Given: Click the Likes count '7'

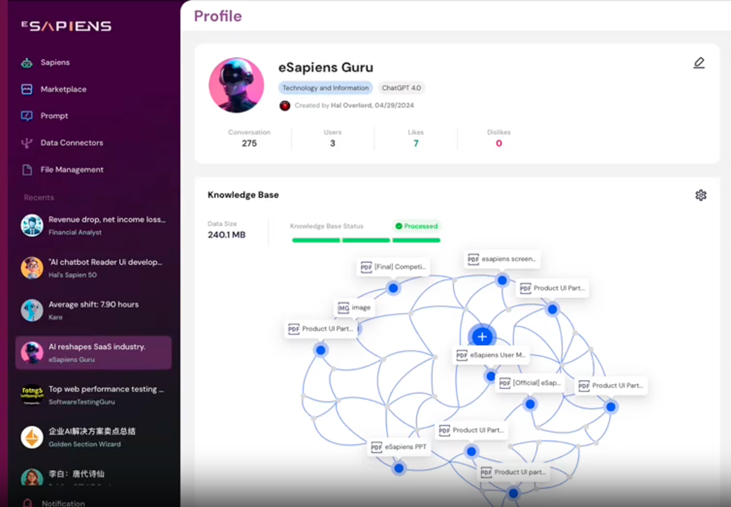Looking at the screenshot, I should click(x=416, y=143).
